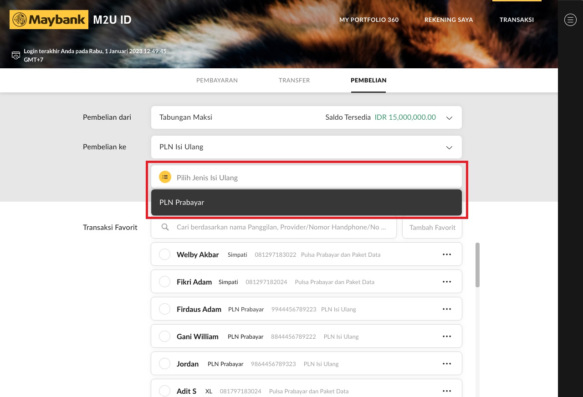Click the Gani William favorite name
The height and width of the screenshot is (397, 583).
198,336
